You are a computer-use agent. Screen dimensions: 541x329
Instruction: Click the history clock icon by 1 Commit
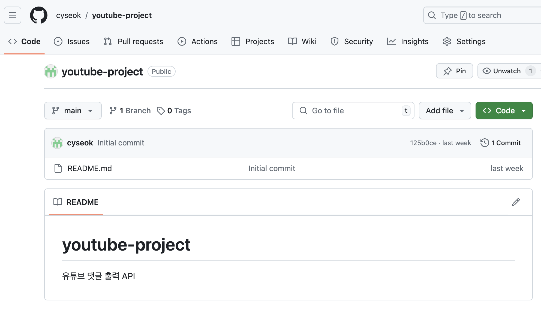tap(485, 143)
